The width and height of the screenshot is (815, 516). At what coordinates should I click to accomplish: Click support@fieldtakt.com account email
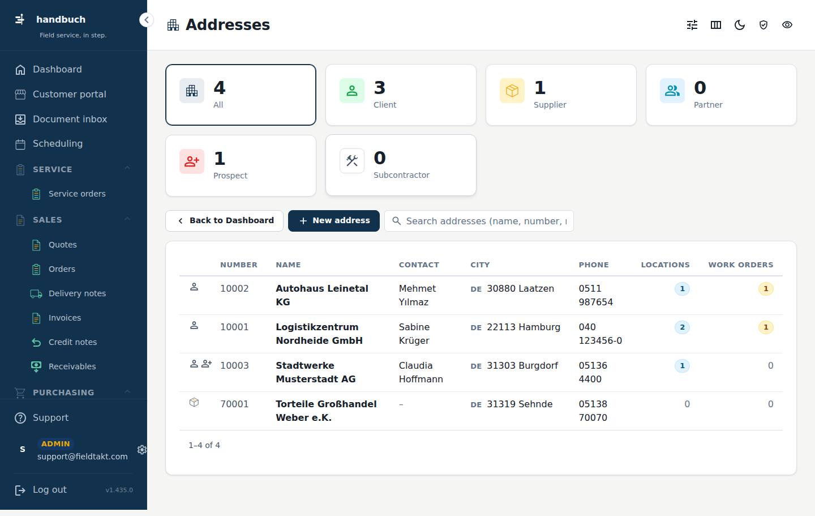(83, 457)
